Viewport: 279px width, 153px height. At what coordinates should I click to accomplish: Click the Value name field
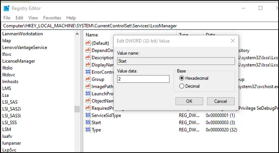point(176,61)
